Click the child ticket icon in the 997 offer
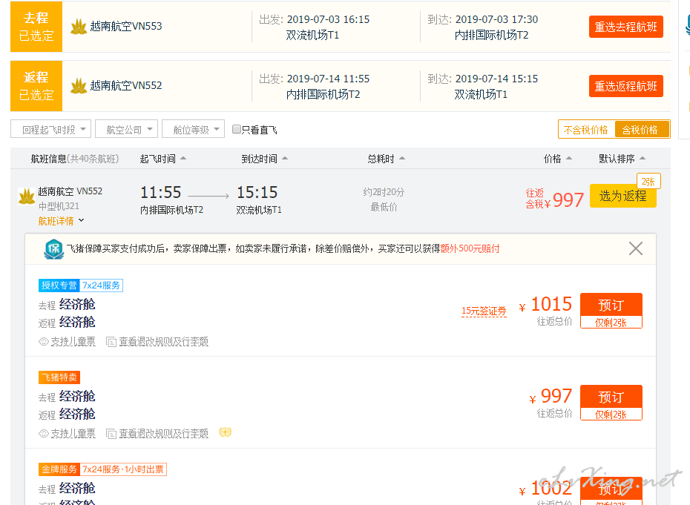 (44, 434)
